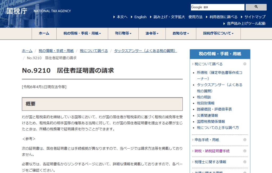
Task: Open the 刊行物等 dropdown menu
Action: click(123, 33)
